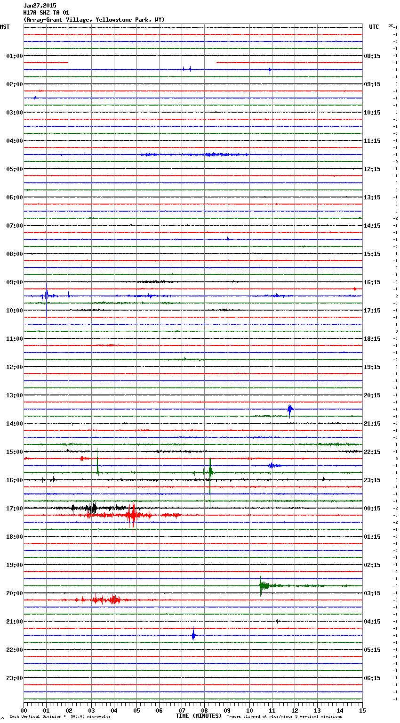This screenshot has width=400, height=723.
Task: Select the 22:00 MST row label
Action: click(x=15, y=650)
